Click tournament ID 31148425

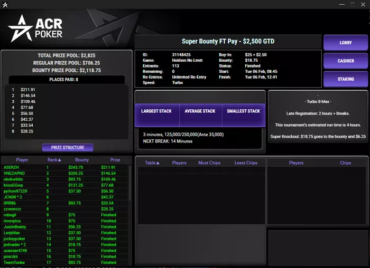click(x=181, y=55)
